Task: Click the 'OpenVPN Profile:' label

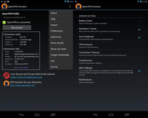Action: (x=11, y=14)
